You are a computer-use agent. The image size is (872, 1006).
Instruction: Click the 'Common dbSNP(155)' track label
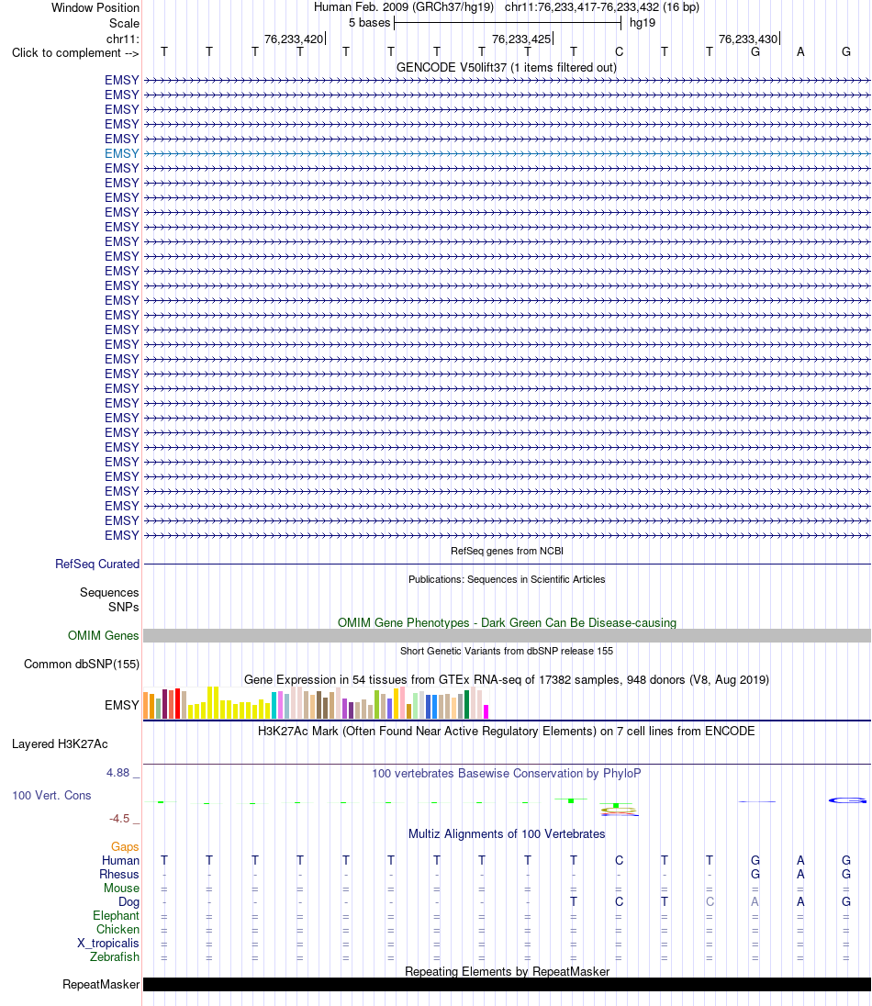82,664
